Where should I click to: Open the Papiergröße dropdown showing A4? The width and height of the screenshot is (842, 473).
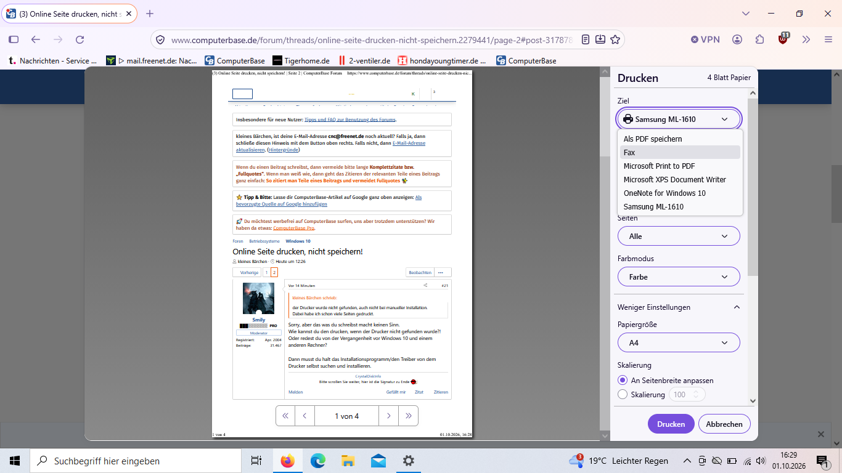(679, 342)
